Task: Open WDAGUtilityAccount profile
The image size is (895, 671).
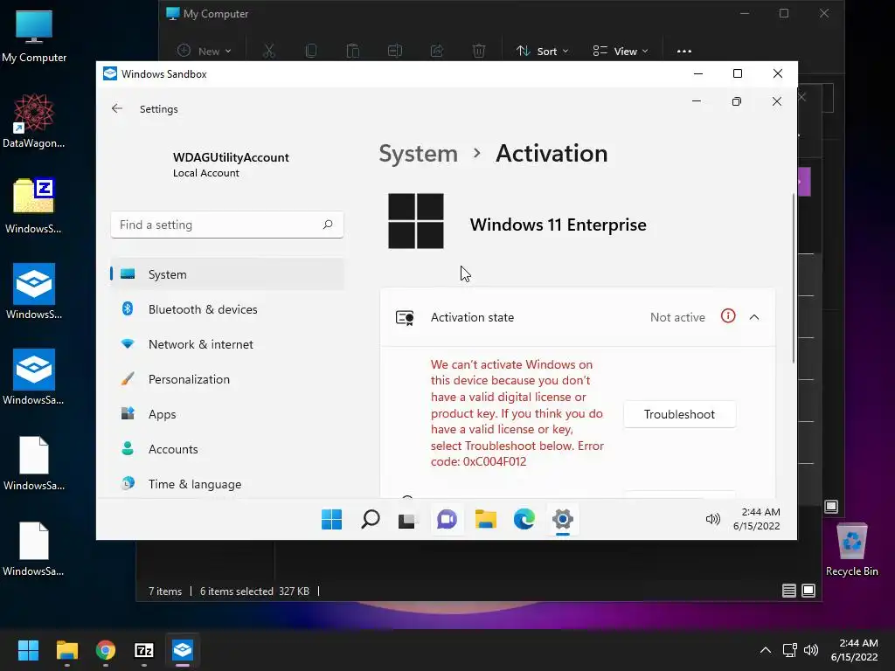Action: coord(231,164)
